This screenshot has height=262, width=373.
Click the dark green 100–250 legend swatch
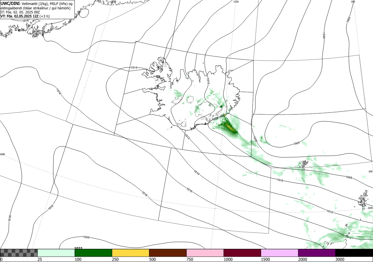(94, 253)
